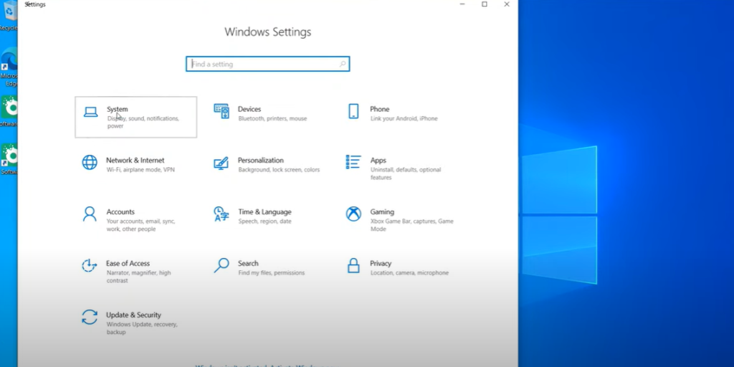Select the Phone icon
Image resolution: width=734 pixels, height=367 pixels.
point(353,111)
